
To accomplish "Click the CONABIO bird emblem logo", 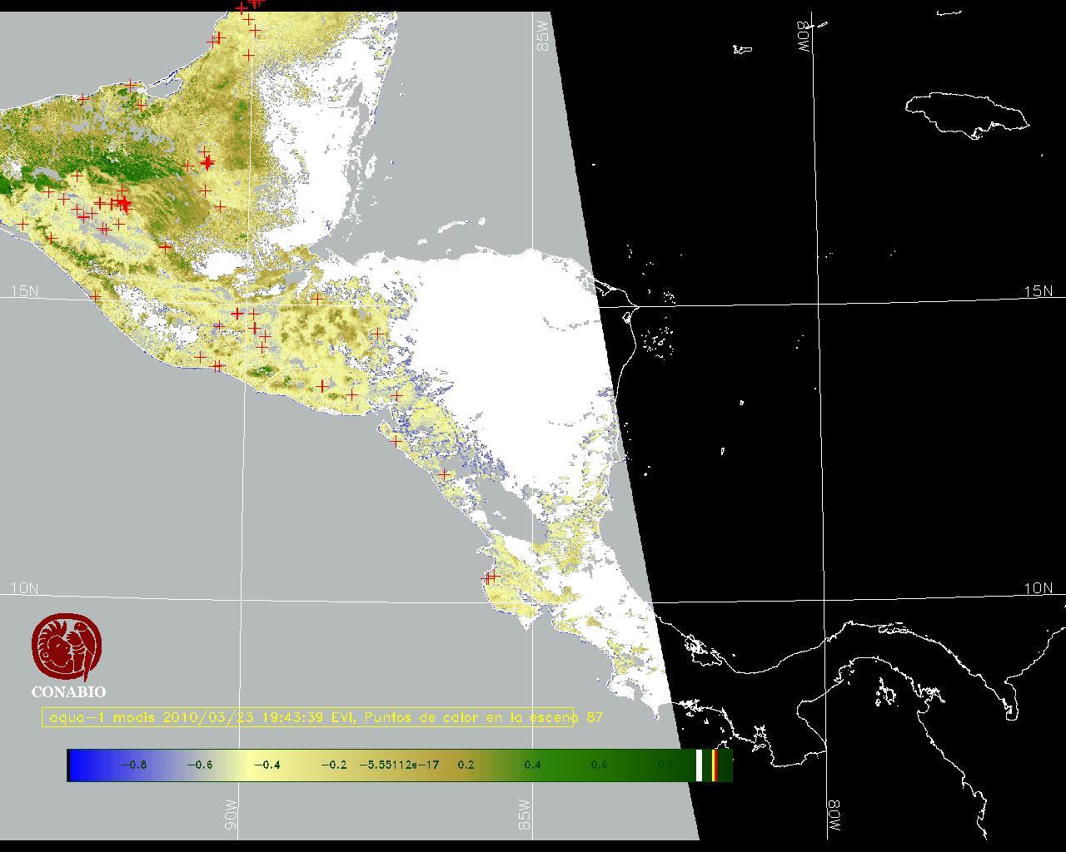I will 67,646.
